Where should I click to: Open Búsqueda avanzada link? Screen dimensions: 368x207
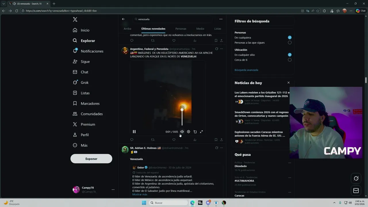(x=246, y=70)
